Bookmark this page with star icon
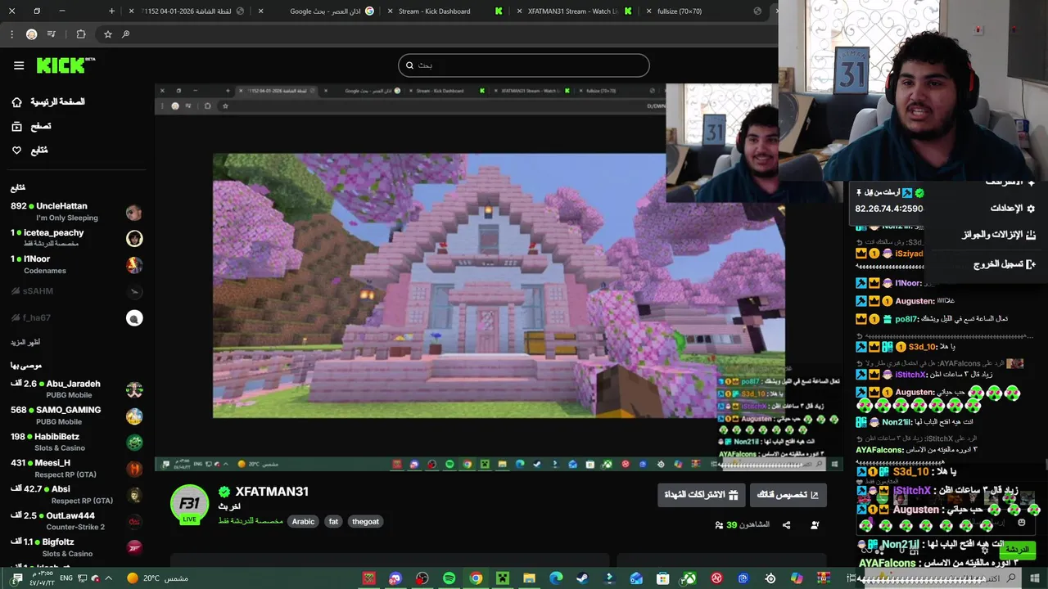Screen dimensions: 1048x589 (107, 34)
